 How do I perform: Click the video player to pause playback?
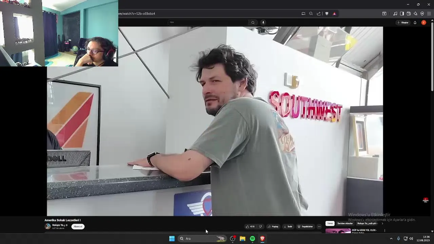pyautogui.click(x=215, y=121)
